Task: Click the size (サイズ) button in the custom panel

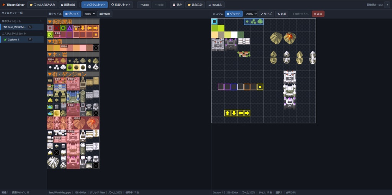Action: click(x=266, y=14)
